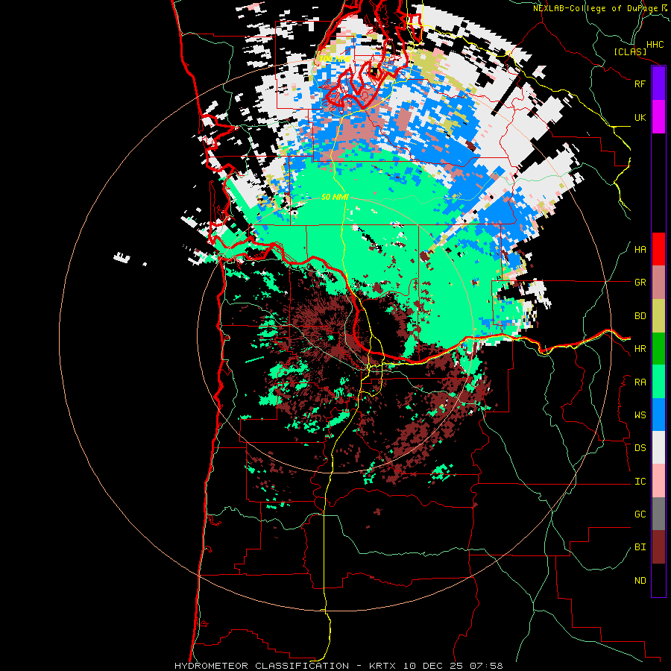The height and width of the screenshot is (671, 671).
Task: Click the NEXLAB-College of DuPage credit text
Action: tap(595, 8)
